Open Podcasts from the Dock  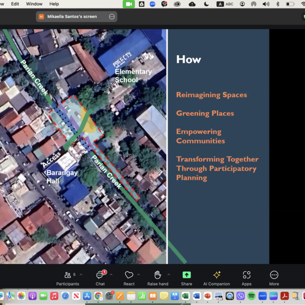(33, 296)
